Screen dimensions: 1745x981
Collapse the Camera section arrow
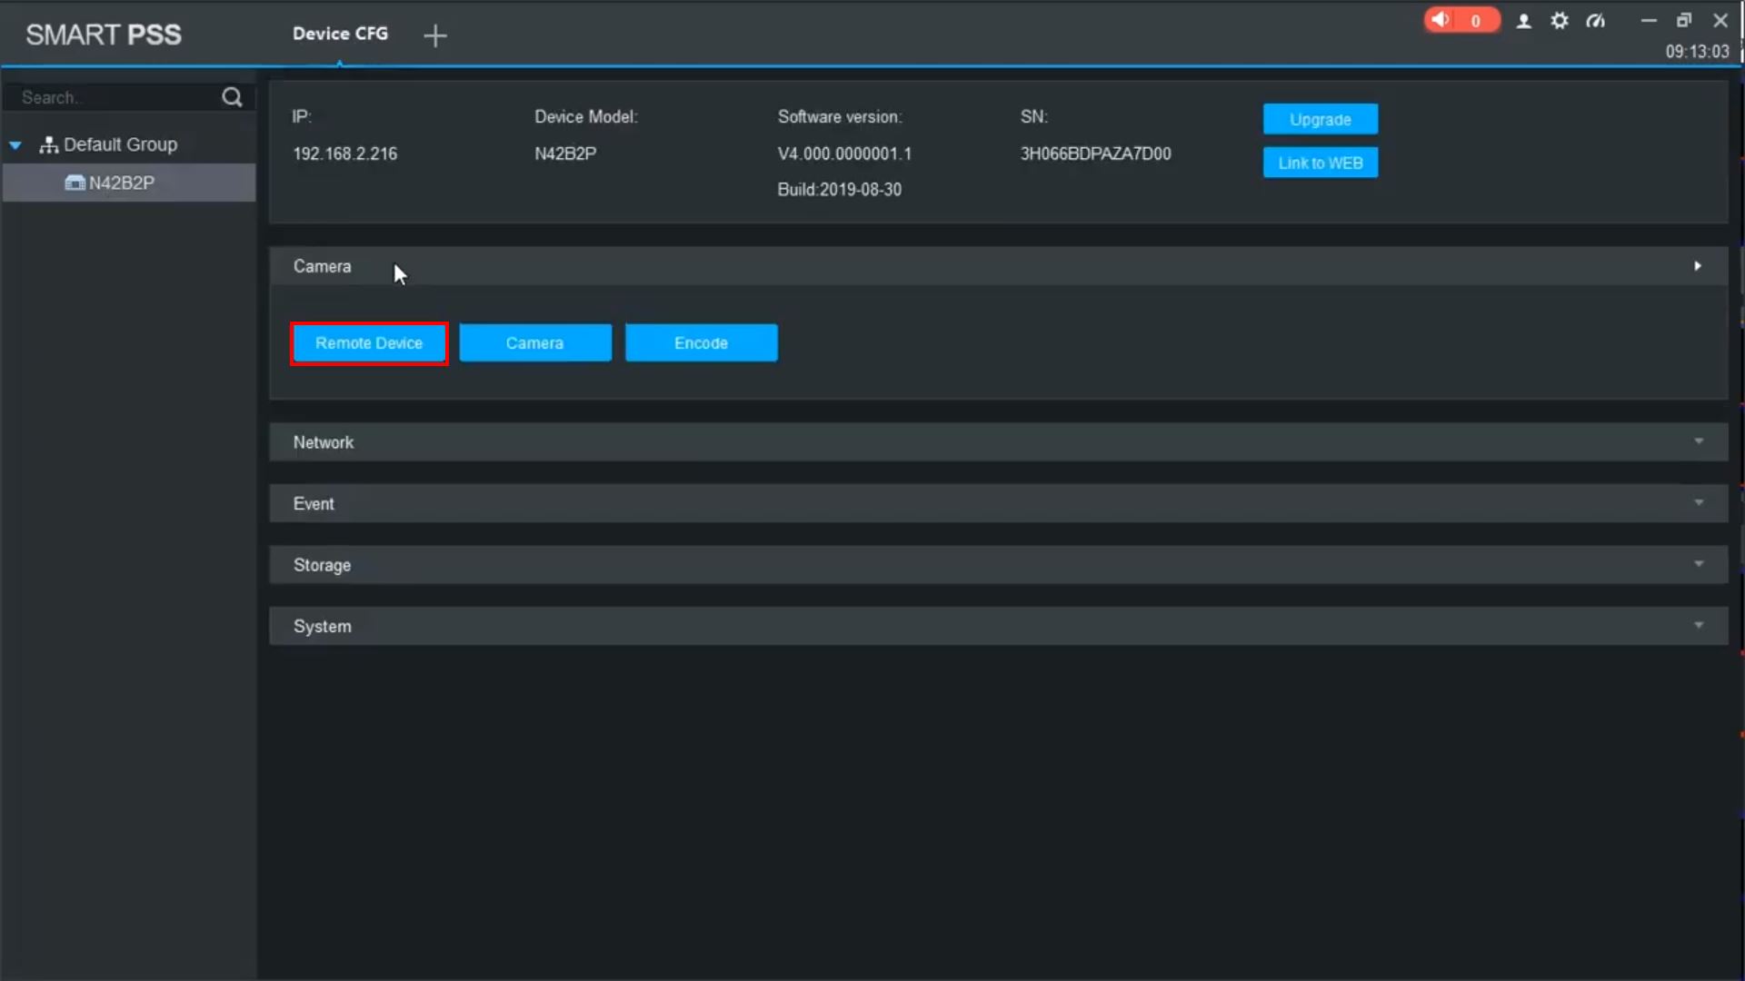(x=1697, y=266)
